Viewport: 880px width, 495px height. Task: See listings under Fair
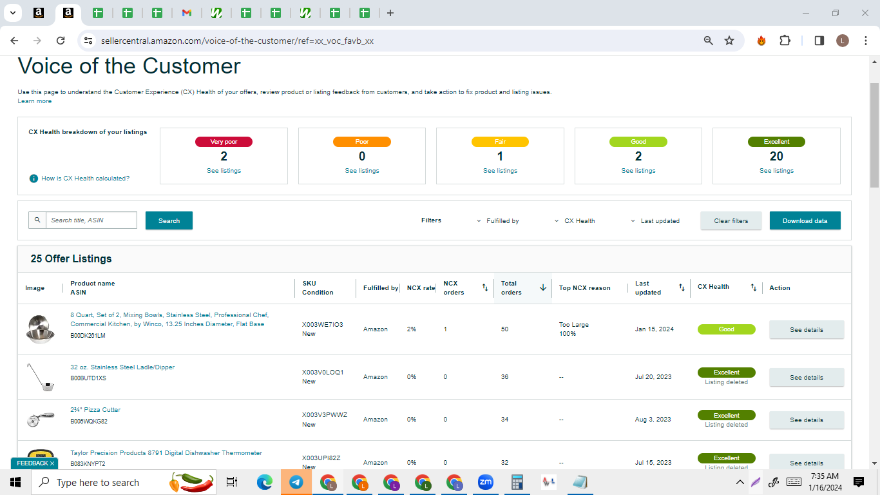pyautogui.click(x=500, y=171)
